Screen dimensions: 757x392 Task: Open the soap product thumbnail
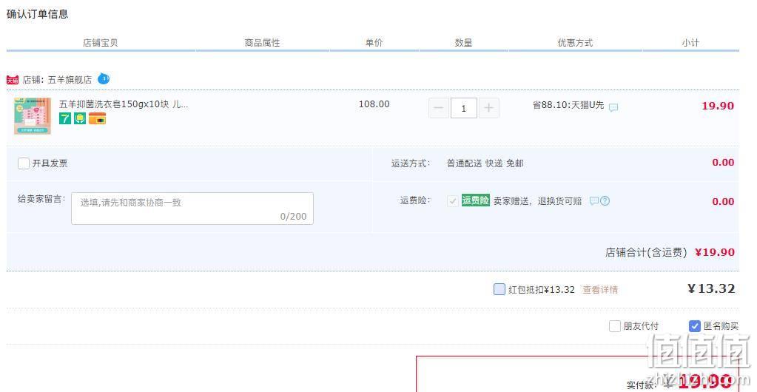click(33, 116)
